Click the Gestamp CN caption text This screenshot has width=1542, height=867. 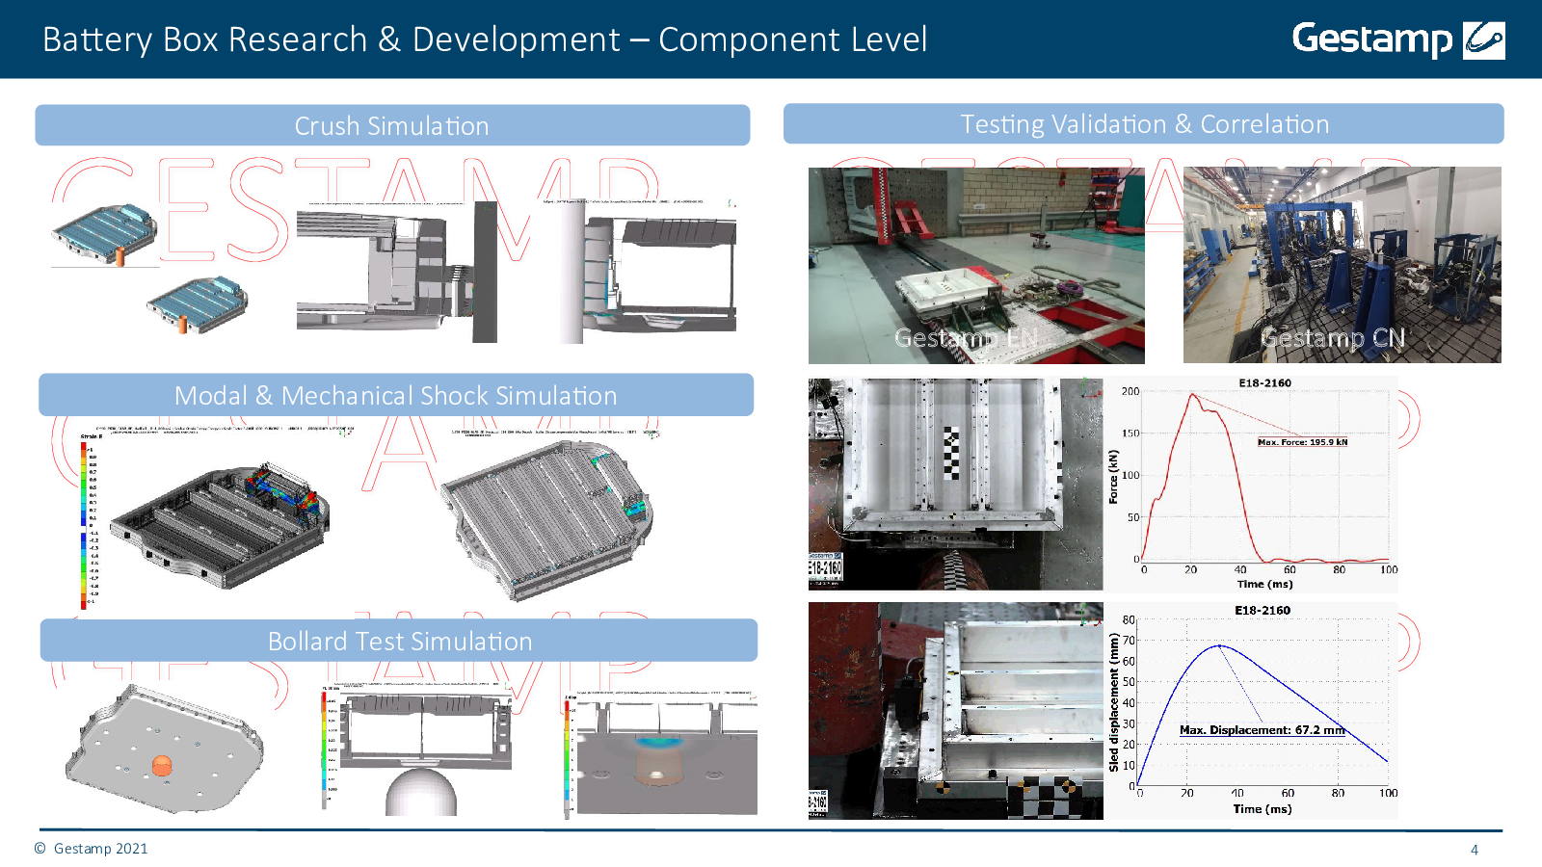pyautogui.click(x=1333, y=338)
